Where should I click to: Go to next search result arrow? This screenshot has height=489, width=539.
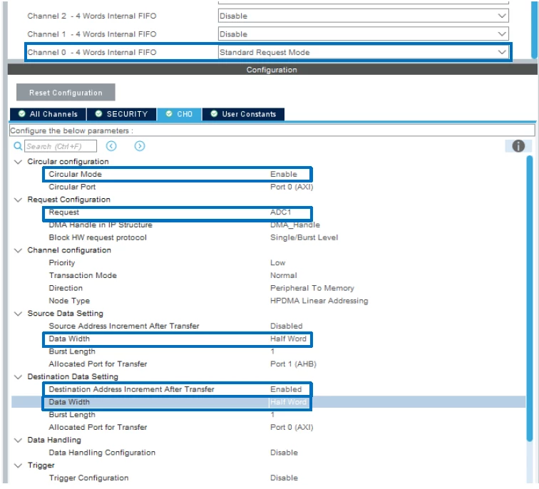click(x=140, y=146)
